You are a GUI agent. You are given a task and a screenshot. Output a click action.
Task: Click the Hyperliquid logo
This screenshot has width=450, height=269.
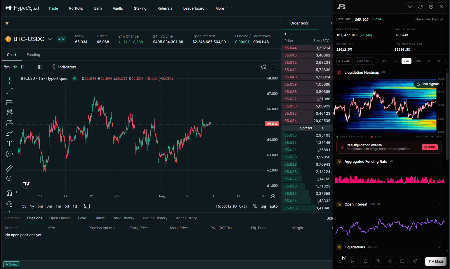pos(22,8)
